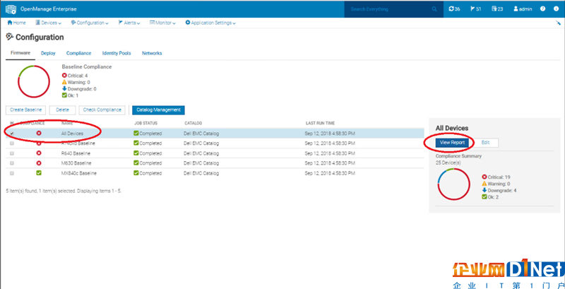Open the Configuration dropdown menu

click(x=90, y=23)
